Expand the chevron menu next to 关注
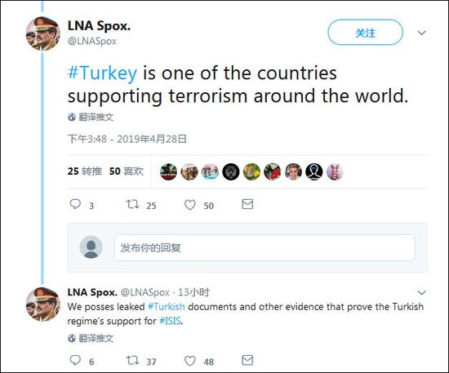Image resolution: width=449 pixels, height=373 pixels. coord(421,33)
